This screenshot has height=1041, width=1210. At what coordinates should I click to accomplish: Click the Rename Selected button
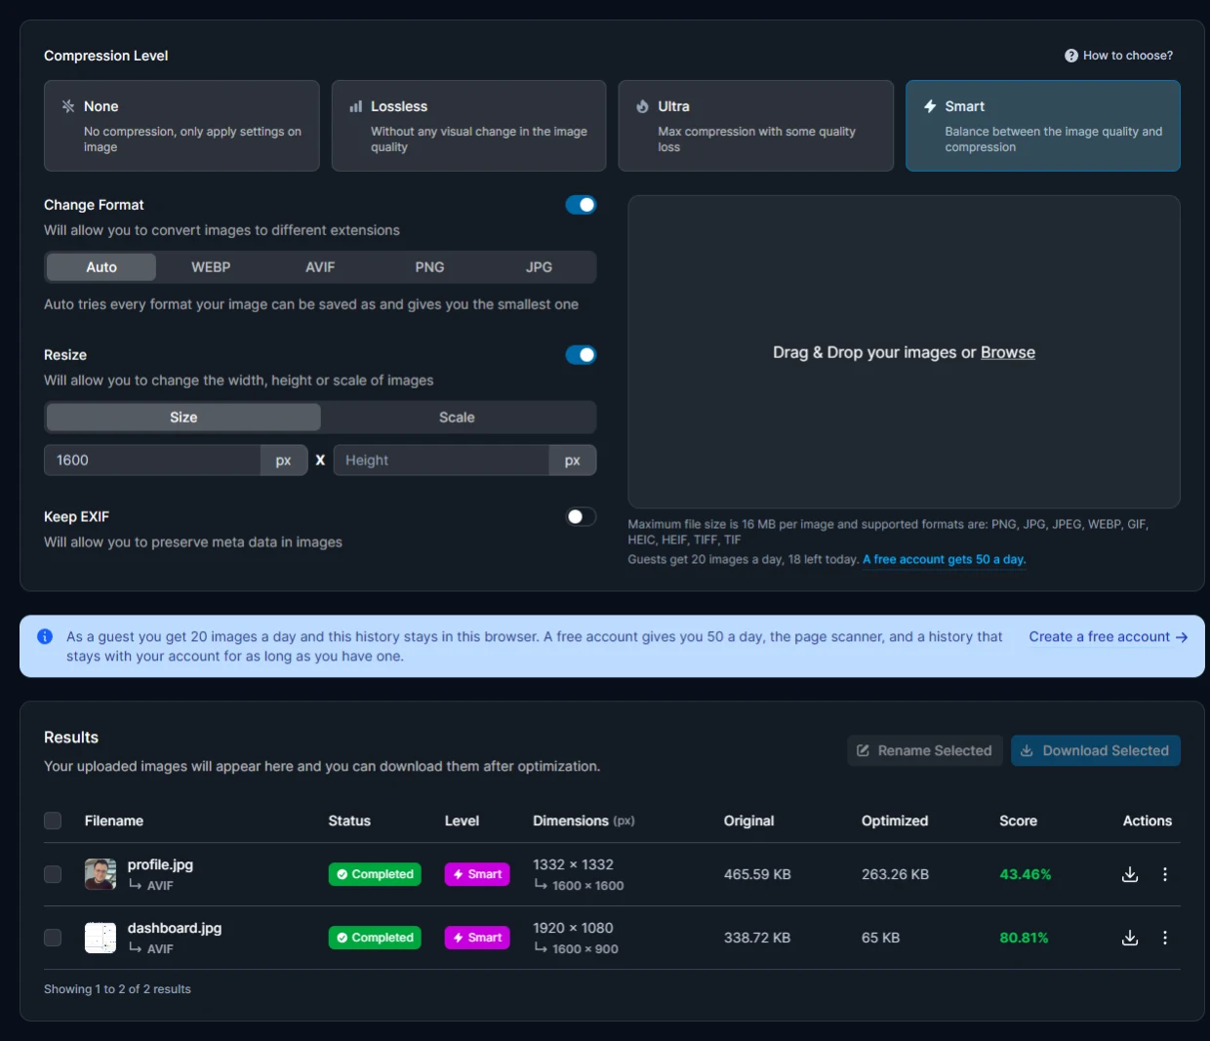pos(925,750)
